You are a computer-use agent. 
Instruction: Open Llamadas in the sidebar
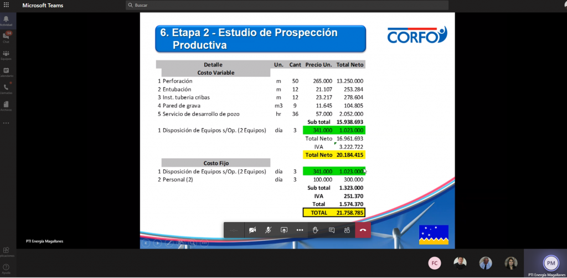point(7,89)
